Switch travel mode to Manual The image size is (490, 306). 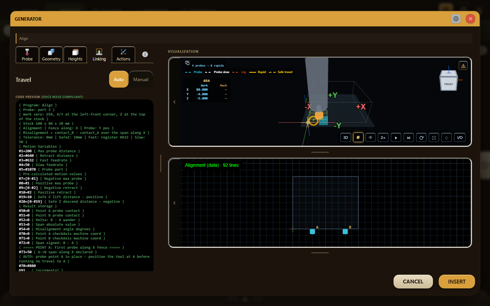141,80
